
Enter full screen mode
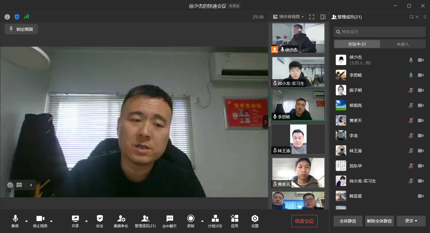tap(312, 17)
